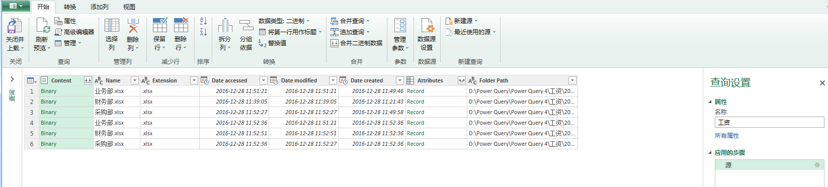Click Split Column (拆分列) icon

click(225, 26)
